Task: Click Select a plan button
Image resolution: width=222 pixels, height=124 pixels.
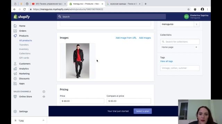Action: point(143,111)
